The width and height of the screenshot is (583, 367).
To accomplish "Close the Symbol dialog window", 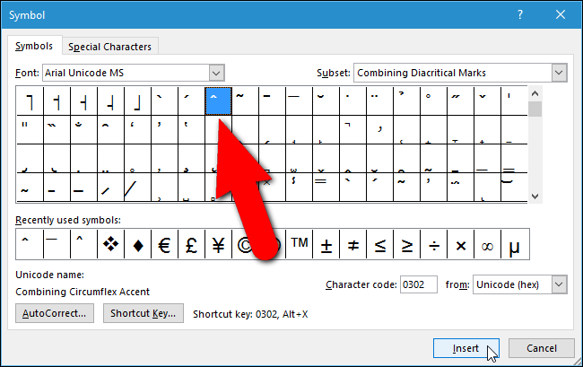I will pyautogui.click(x=561, y=15).
